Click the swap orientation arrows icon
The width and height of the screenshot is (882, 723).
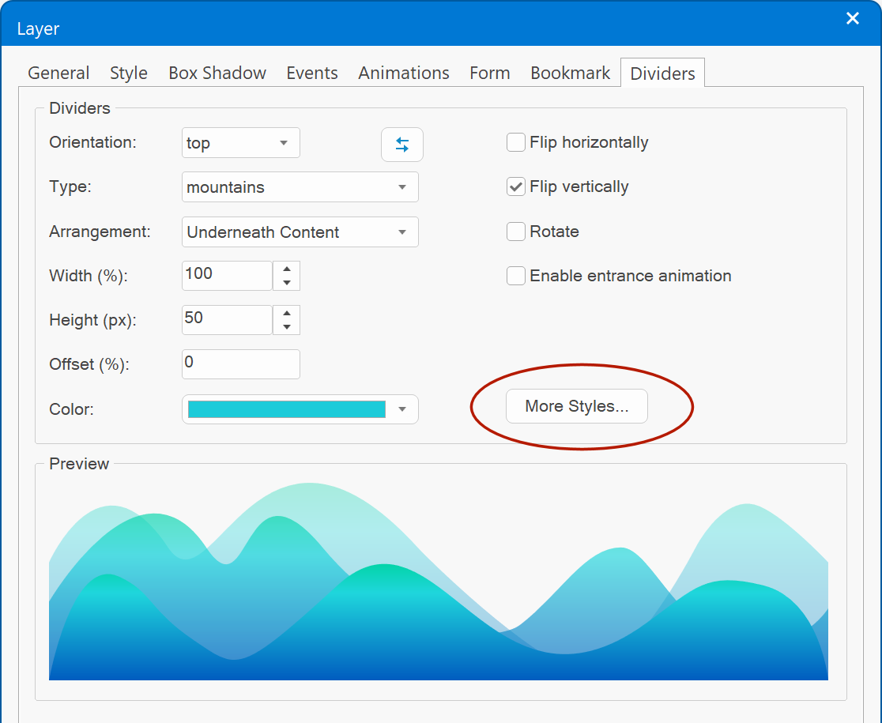[402, 145]
